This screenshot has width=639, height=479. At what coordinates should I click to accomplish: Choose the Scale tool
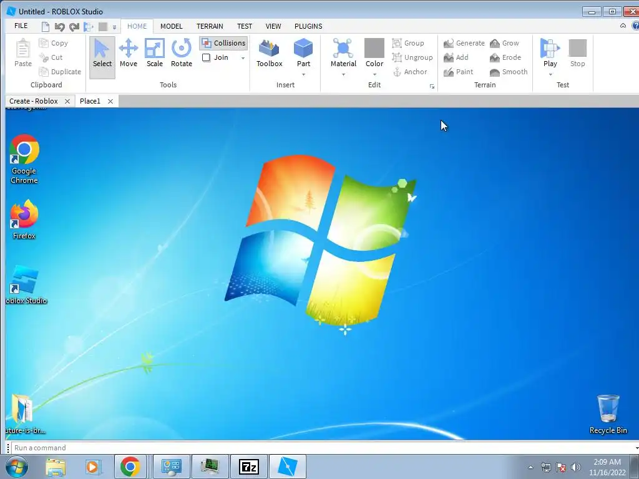tap(155, 53)
